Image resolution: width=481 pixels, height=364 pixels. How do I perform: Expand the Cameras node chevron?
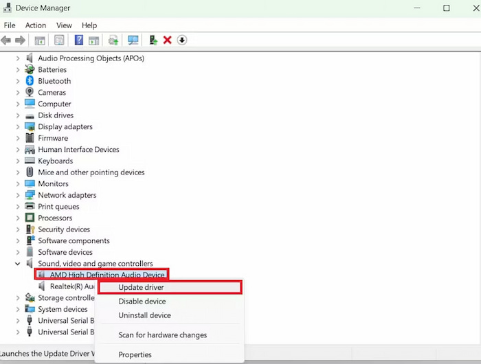coord(18,93)
